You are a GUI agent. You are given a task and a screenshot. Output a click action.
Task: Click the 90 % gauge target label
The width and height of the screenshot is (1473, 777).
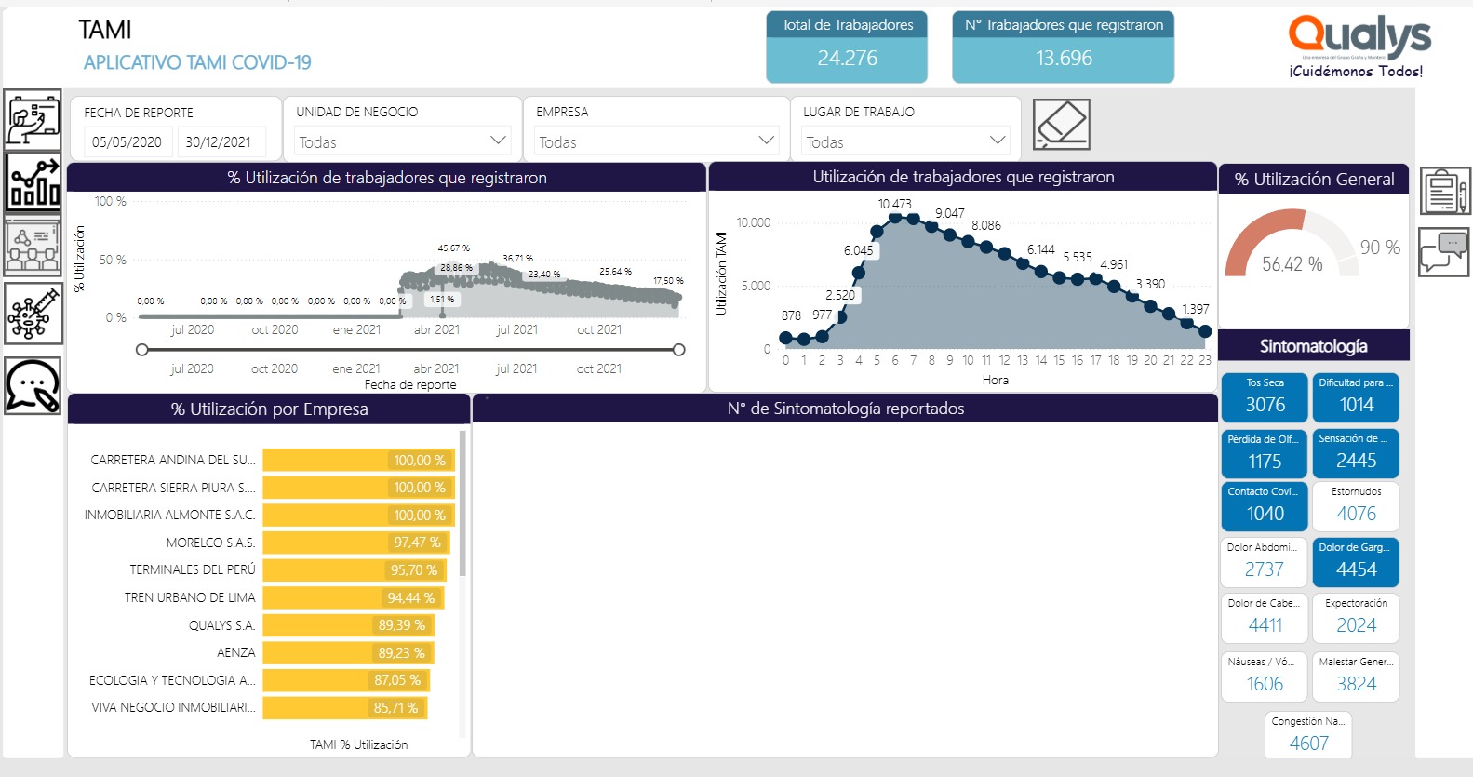(x=1380, y=248)
